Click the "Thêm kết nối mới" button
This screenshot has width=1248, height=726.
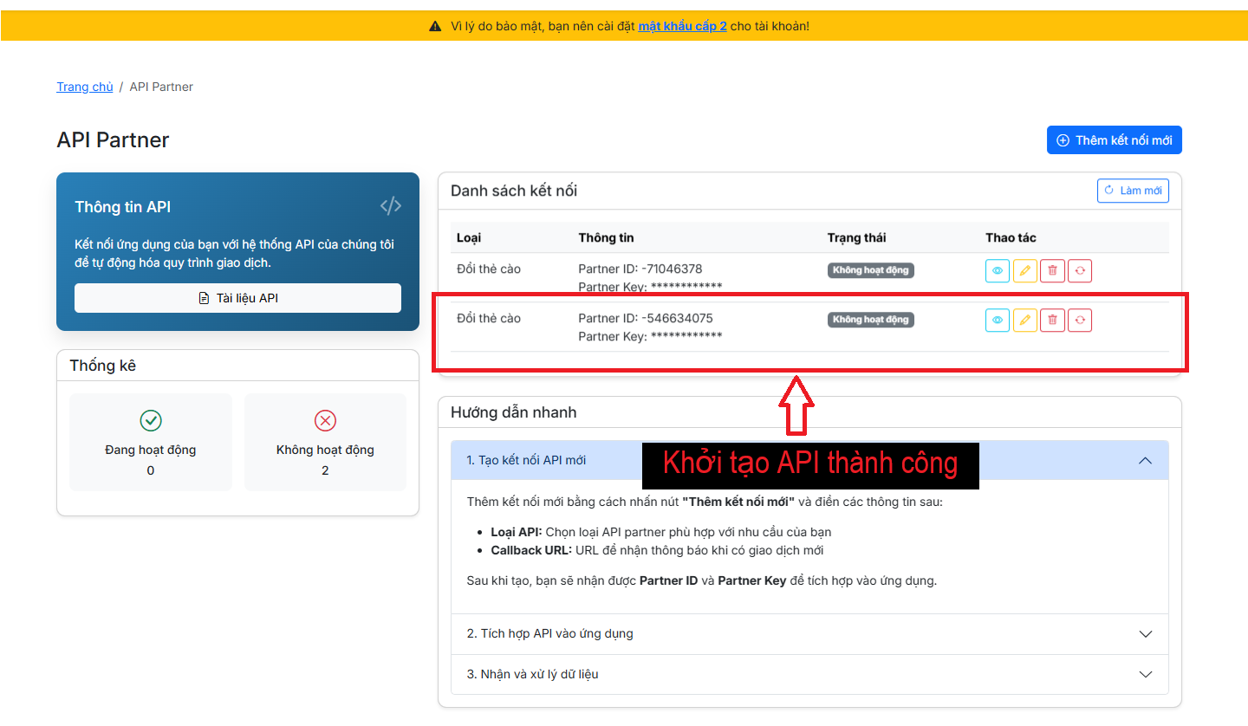[1114, 140]
